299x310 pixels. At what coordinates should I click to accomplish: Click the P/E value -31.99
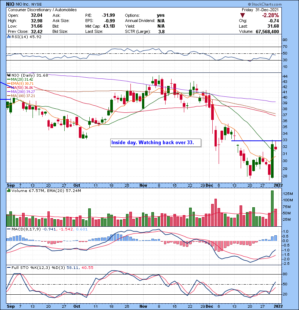(108, 15)
